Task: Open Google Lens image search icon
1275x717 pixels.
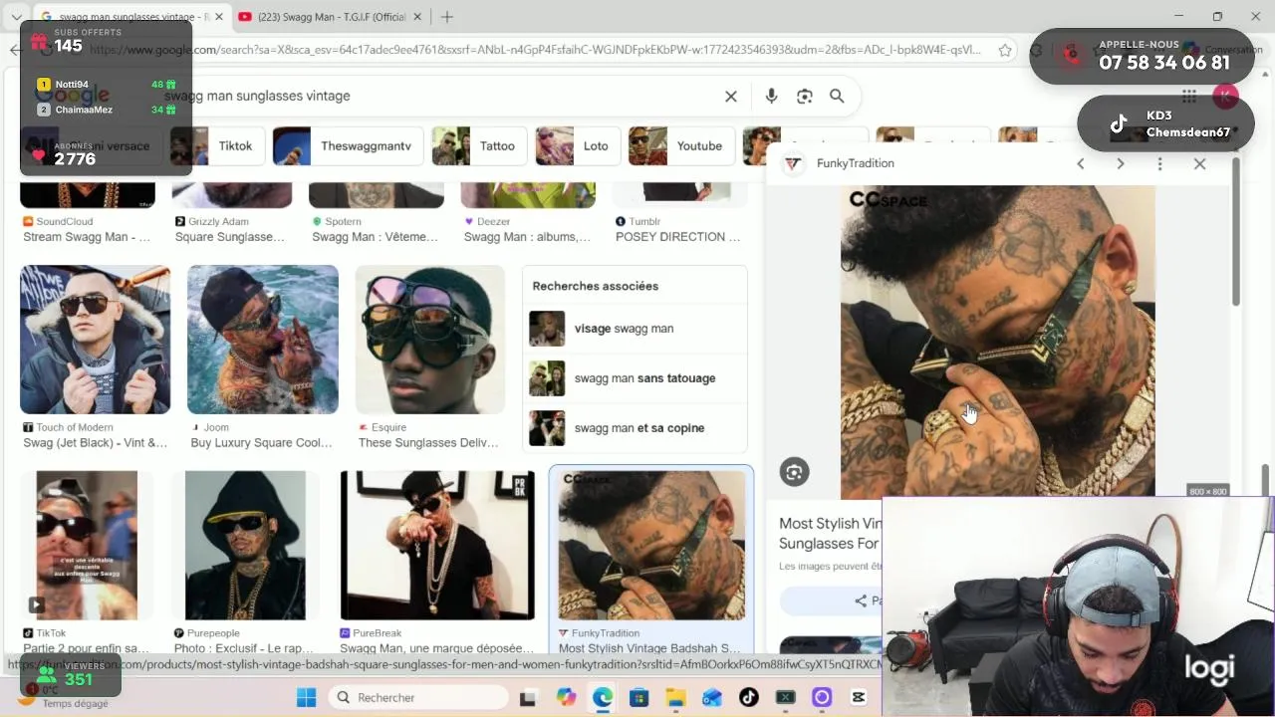Action: pyautogui.click(x=805, y=97)
